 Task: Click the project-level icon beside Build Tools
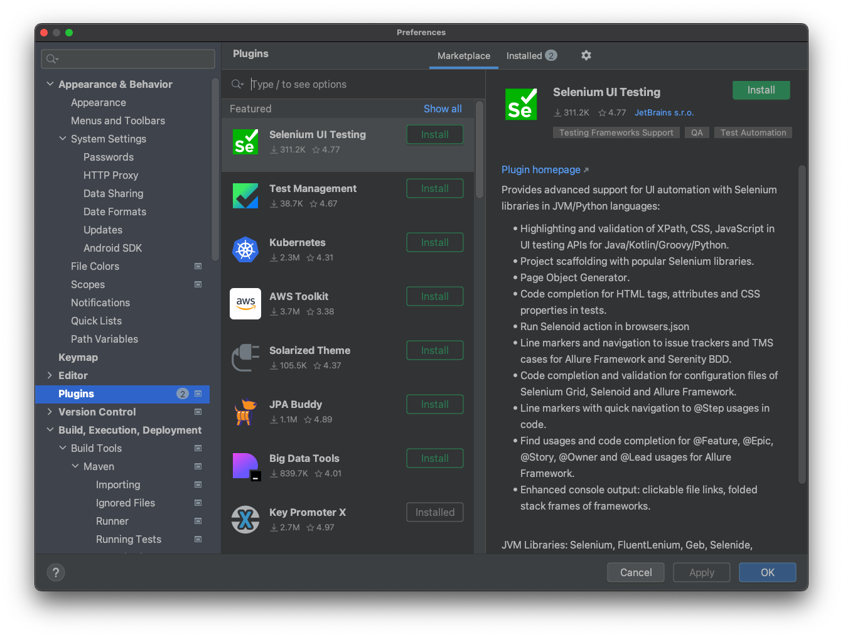(198, 448)
